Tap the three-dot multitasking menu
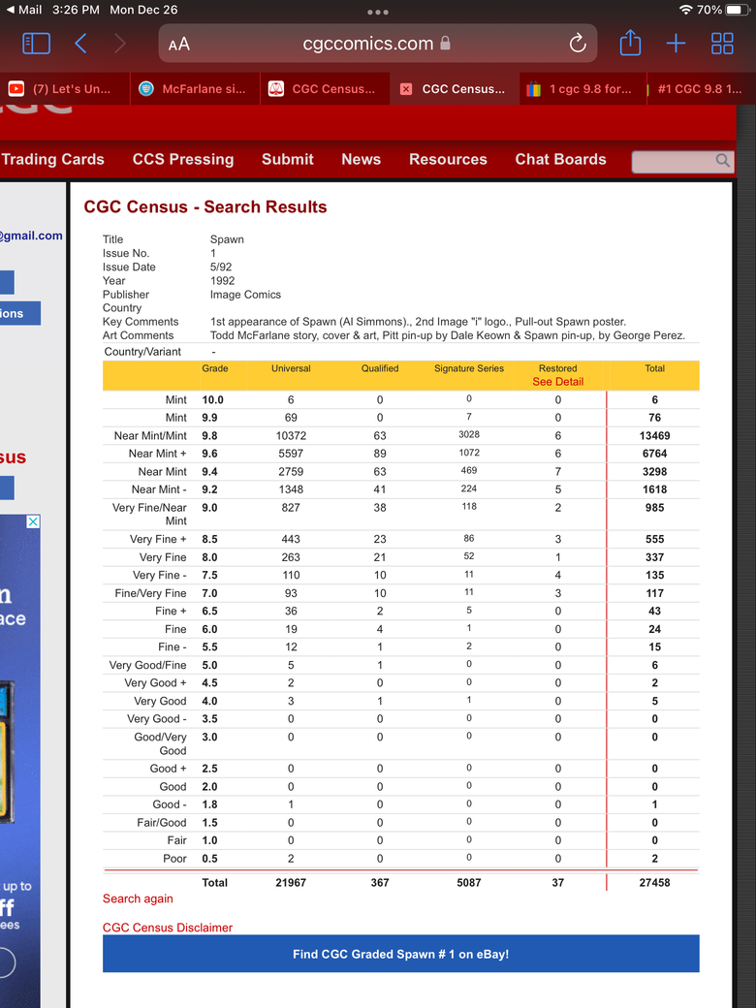The height and width of the screenshot is (1008, 756). pyautogui.click(x=377, y=13)
